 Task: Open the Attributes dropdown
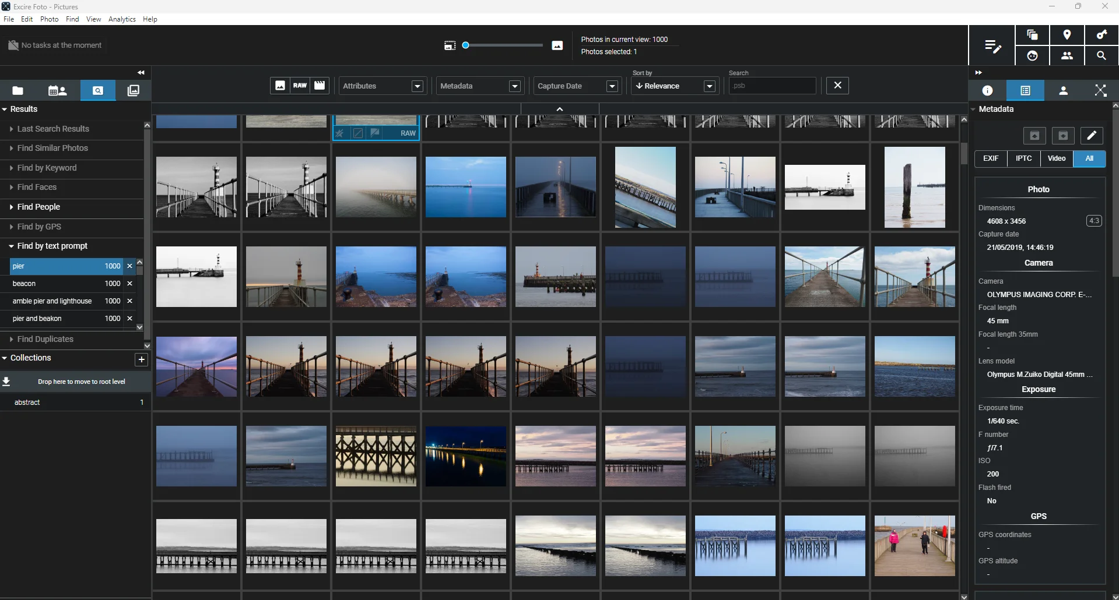coord(382,86)
